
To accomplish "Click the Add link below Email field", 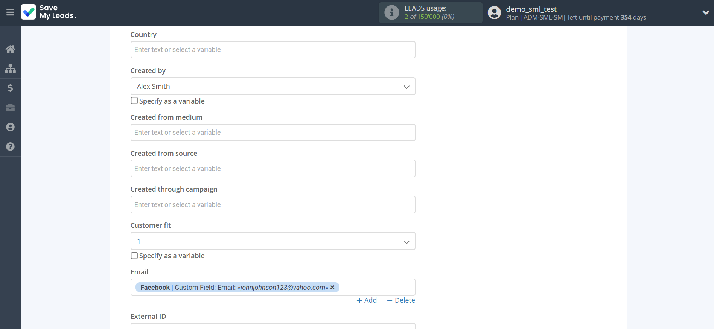I will (367, 300).
